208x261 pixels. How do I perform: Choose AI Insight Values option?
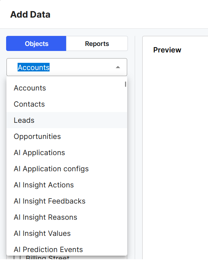coord(67,233)
